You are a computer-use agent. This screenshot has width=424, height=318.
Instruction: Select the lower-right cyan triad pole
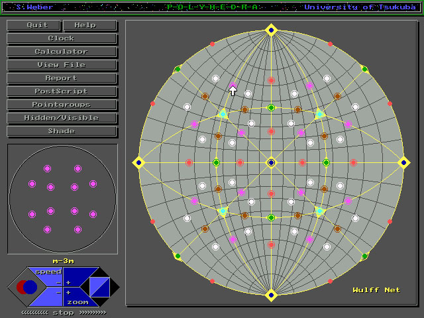(x=319, y=211)
